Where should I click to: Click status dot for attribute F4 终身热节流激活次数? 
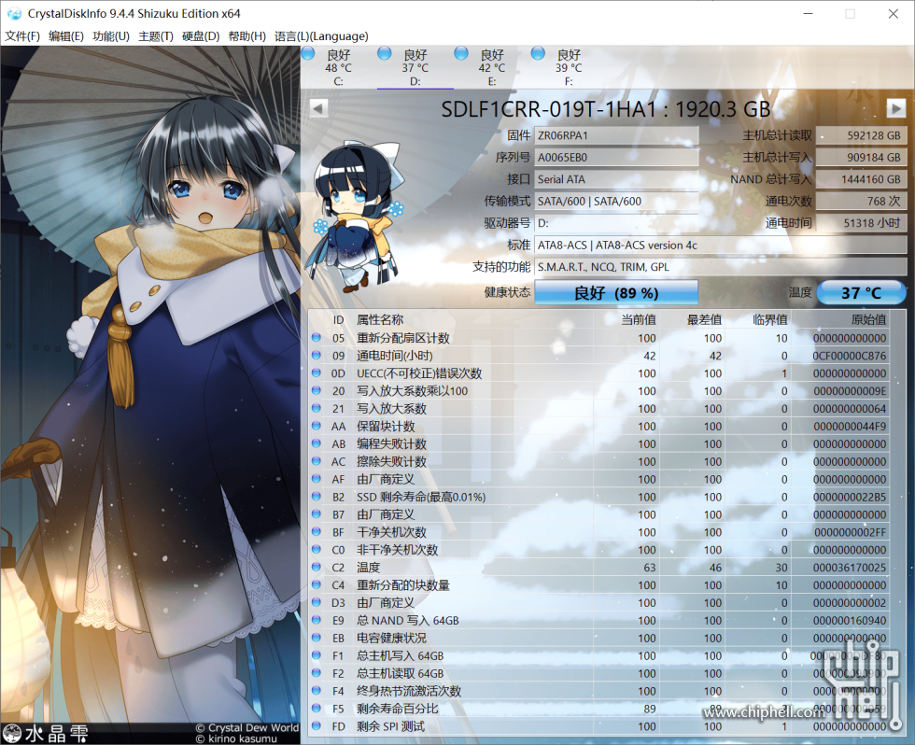pos(317,690)
